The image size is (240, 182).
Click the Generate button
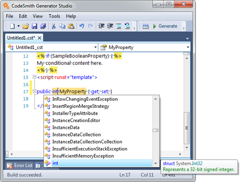(165, 26)
